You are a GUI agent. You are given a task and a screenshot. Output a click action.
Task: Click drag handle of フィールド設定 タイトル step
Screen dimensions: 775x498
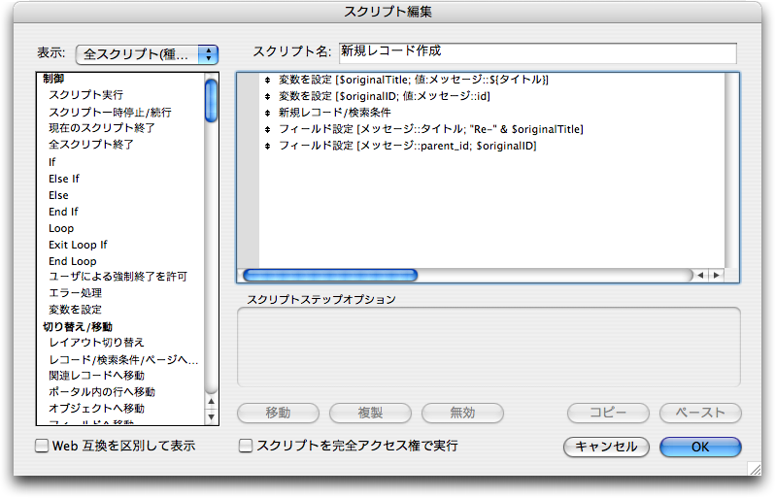click(267, 129)
